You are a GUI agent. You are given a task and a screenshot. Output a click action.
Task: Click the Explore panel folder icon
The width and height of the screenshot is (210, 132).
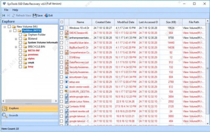coord(5,108)
